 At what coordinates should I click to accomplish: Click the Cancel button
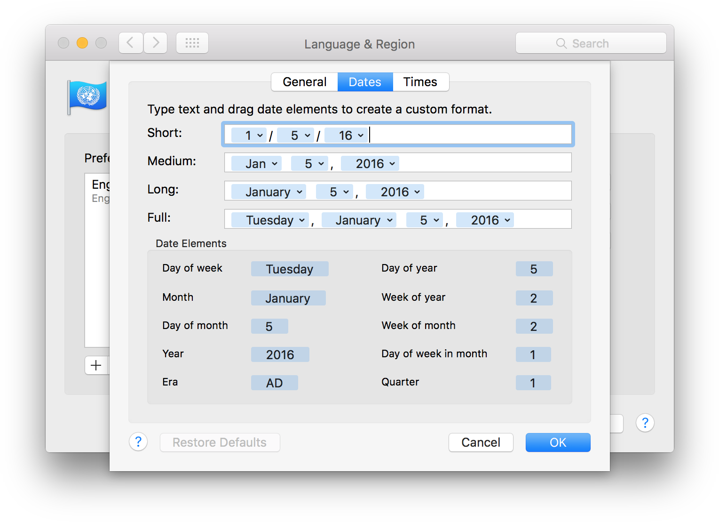(481, 442)
